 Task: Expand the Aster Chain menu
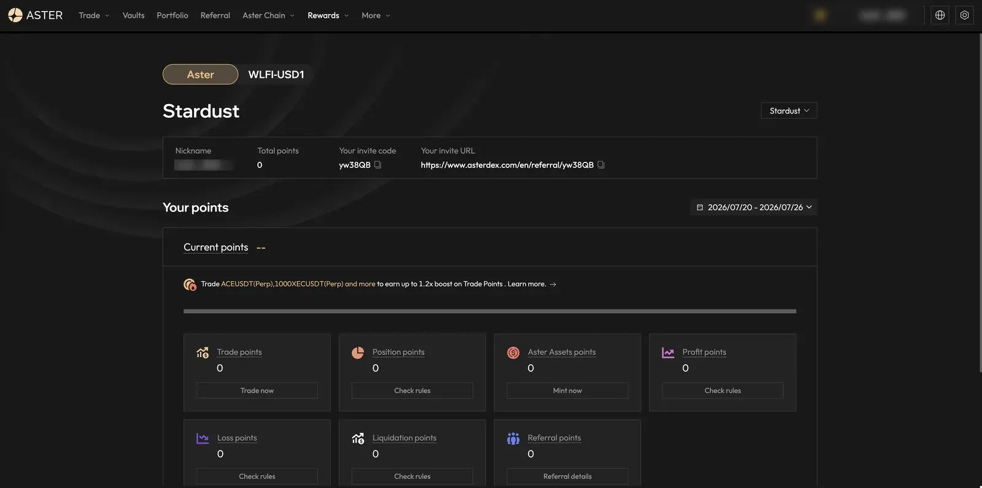point(268,15)
